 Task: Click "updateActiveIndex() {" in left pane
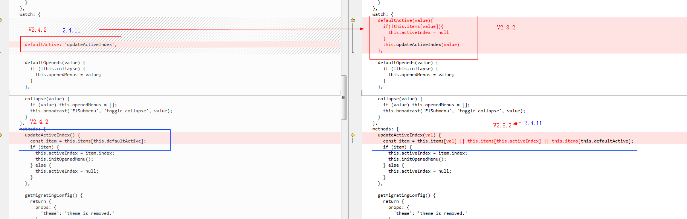click(x=52, y=135)
